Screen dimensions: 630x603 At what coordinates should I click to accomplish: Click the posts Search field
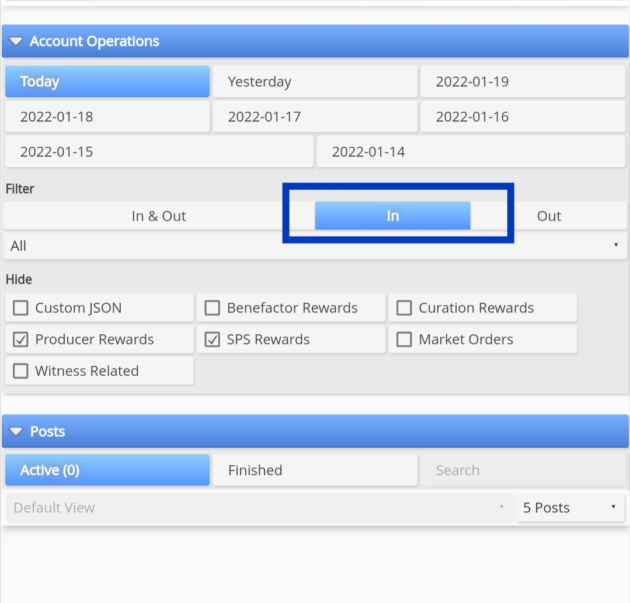click(523, 470)
